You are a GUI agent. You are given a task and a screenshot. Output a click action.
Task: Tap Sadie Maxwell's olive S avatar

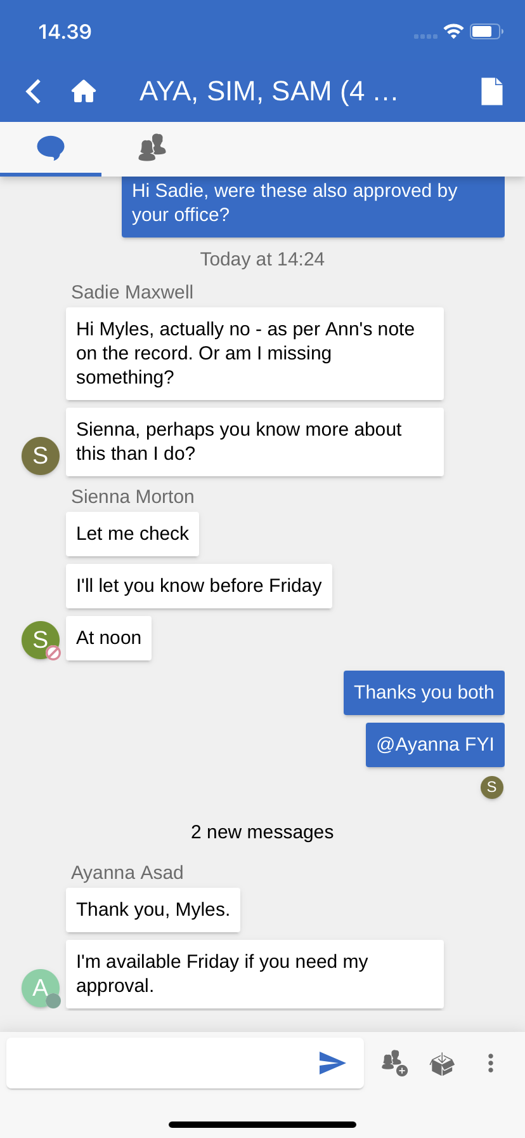coord(41,455)
